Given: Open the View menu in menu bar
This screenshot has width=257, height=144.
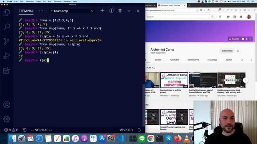Looking at the screenshot, I should (39, 2).
